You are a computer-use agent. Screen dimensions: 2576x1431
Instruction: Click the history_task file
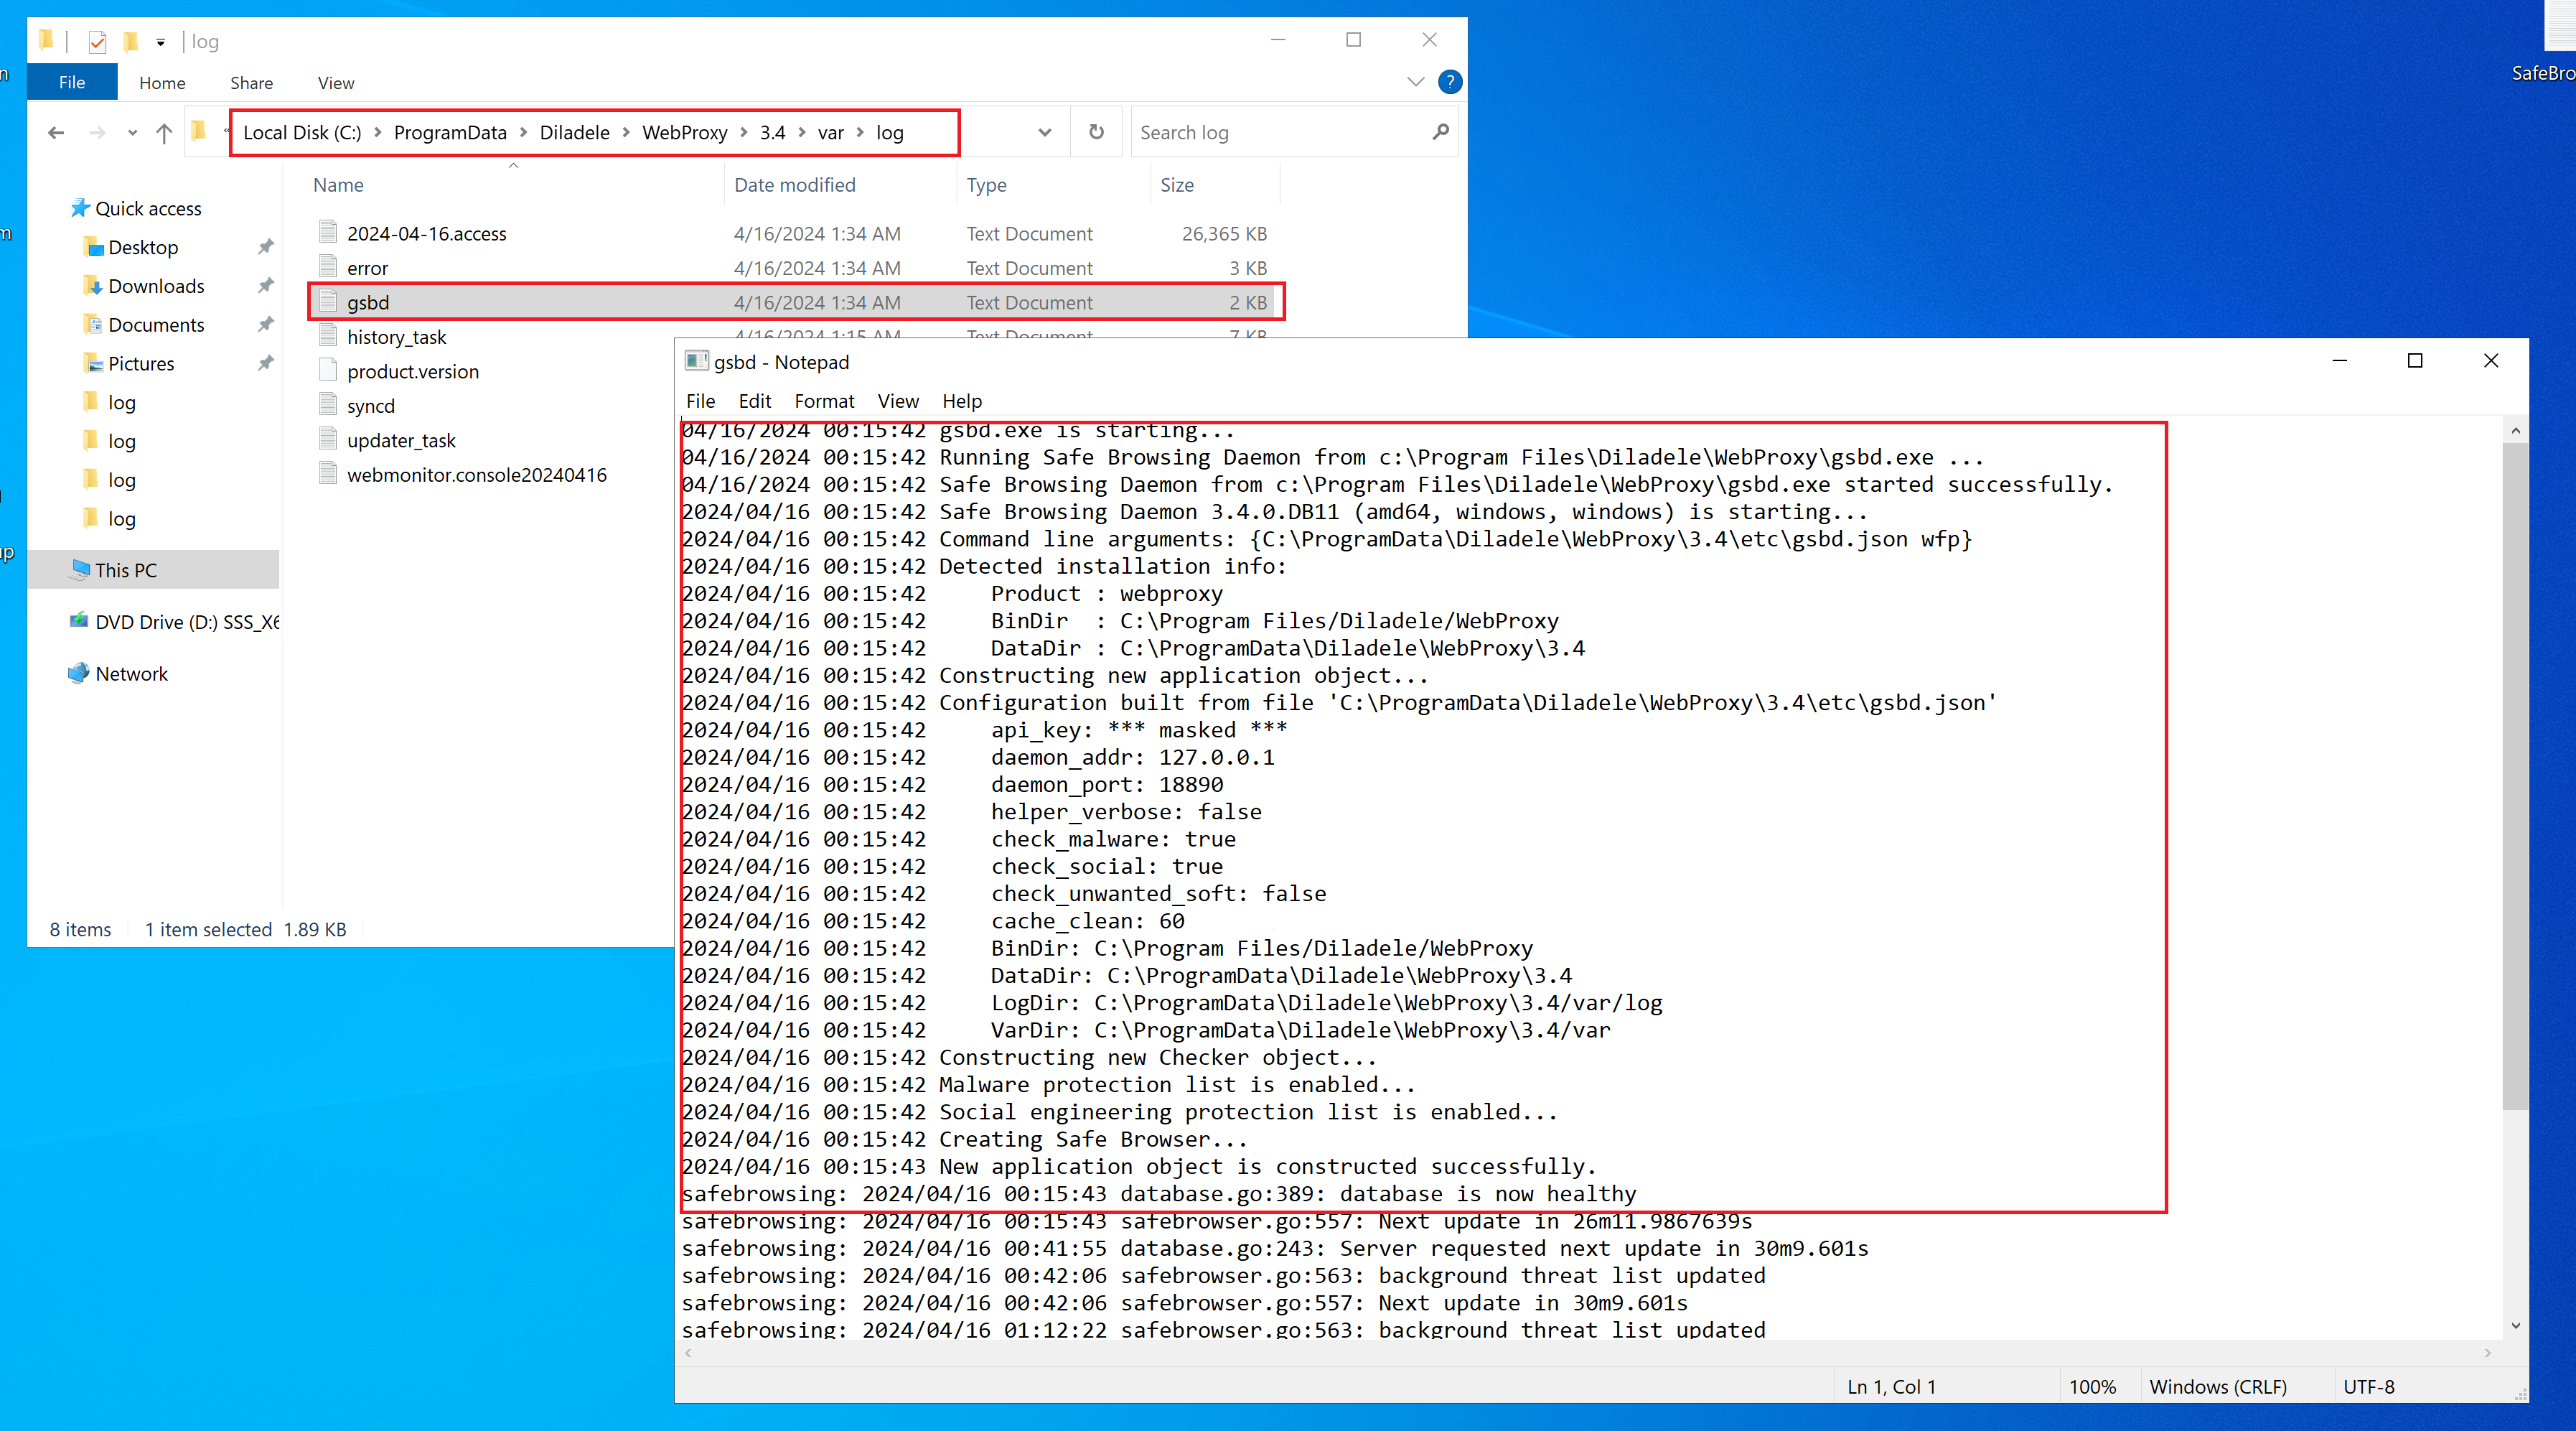click(396, 337)
